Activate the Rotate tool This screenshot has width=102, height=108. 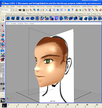[x=2, y=40]
